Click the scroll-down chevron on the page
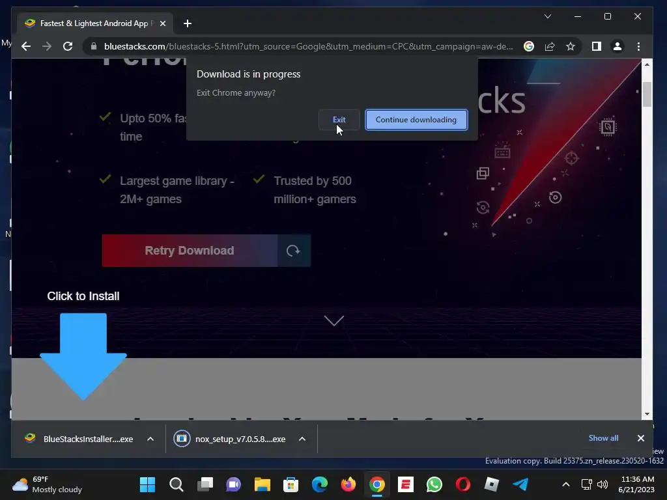Viewport: 667px width, 500px height. 334,320
